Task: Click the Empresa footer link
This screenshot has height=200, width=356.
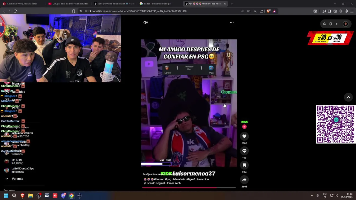Action: (x=9, y=190)
